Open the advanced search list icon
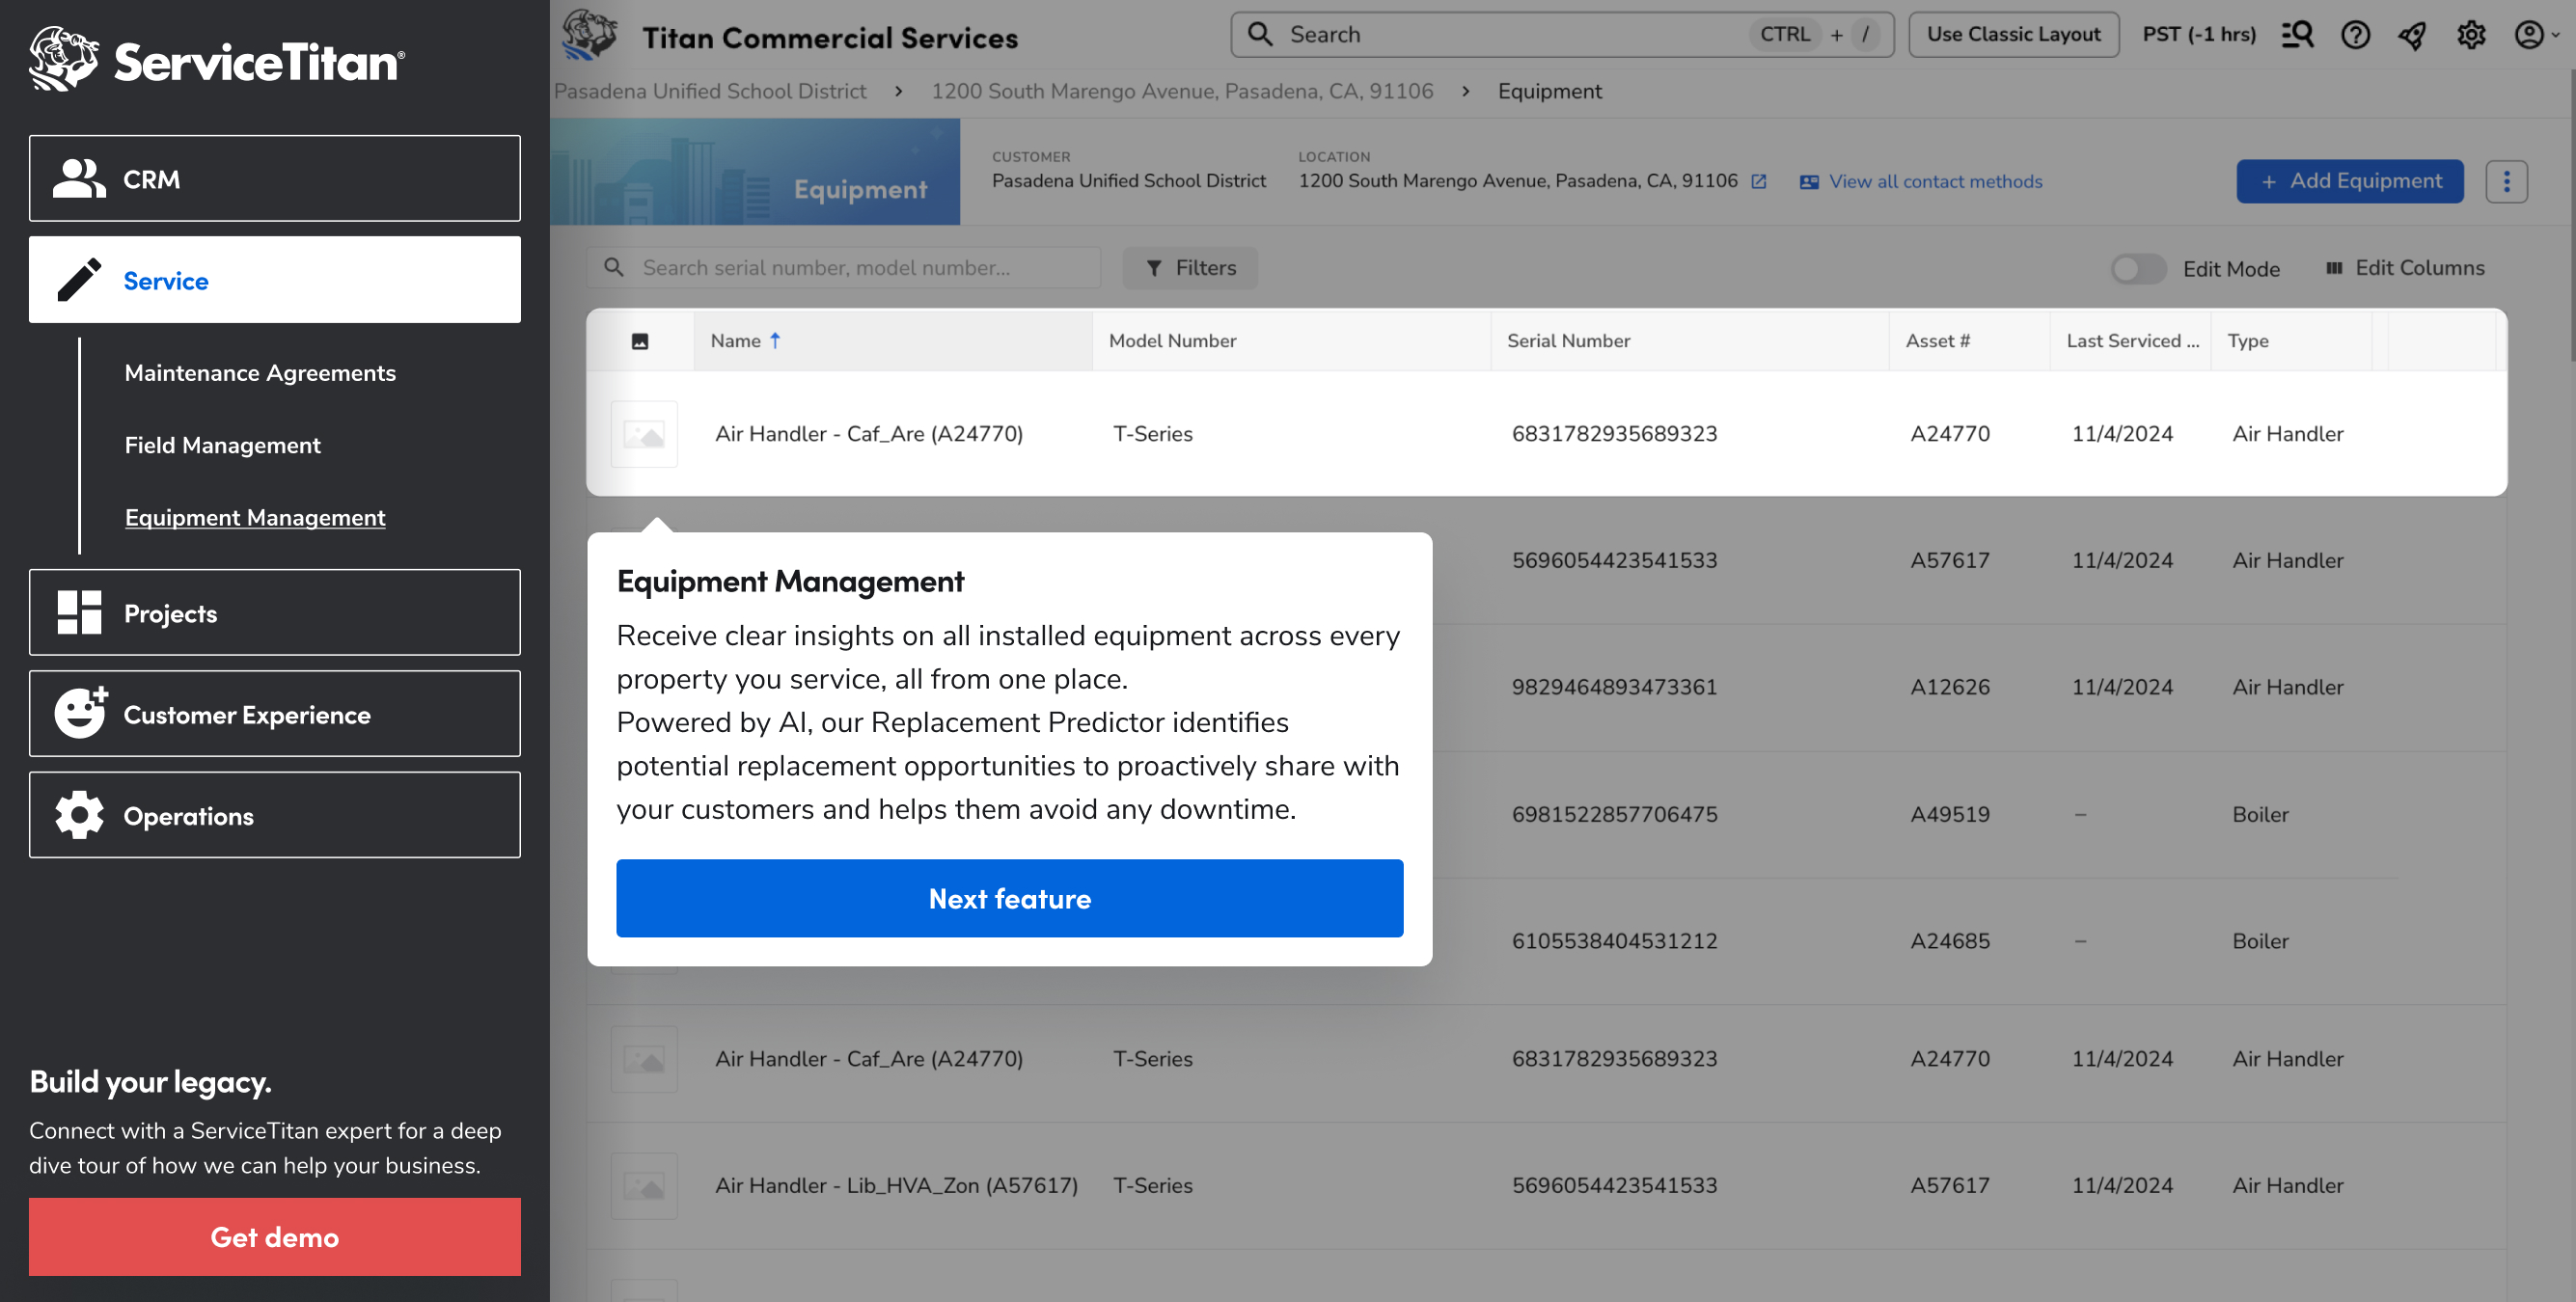2576x1302 pixels. [2297, 35]
